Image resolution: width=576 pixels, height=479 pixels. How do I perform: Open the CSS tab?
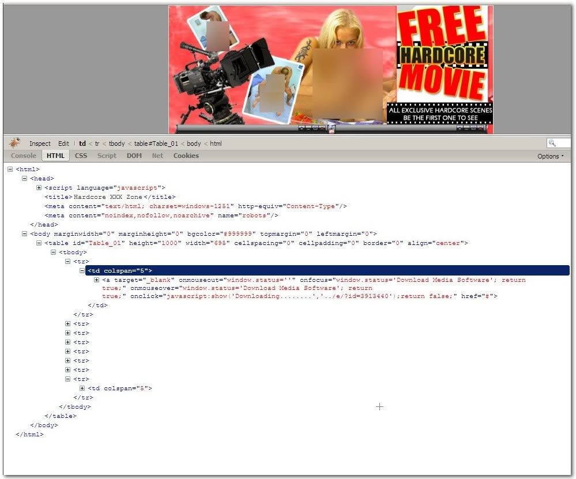(81, 156)
